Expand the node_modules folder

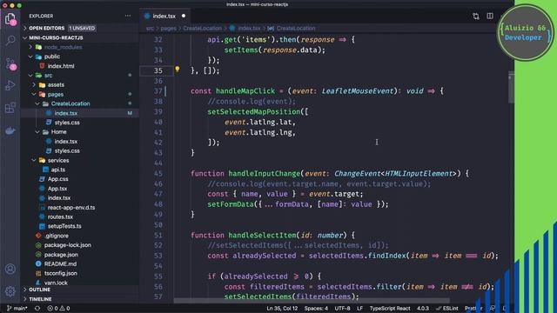[64, 47]
